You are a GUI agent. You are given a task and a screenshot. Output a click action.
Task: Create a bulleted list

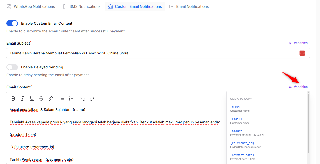[62, 98]
